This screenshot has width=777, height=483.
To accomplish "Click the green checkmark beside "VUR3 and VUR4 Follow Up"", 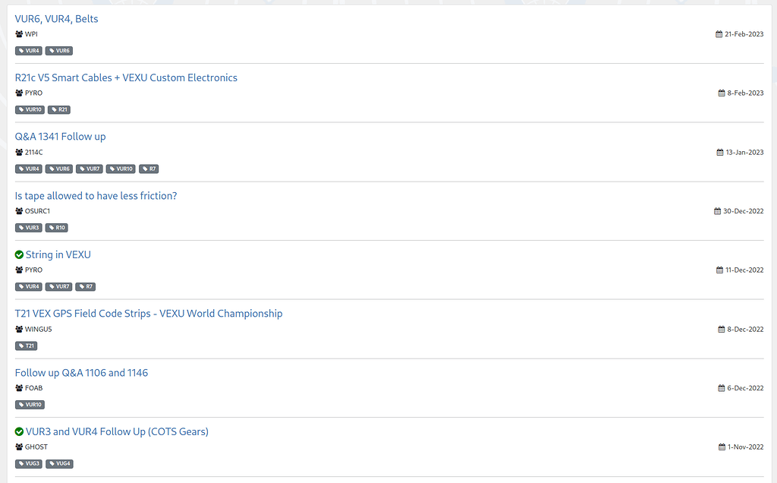I will tap(20, 432).
